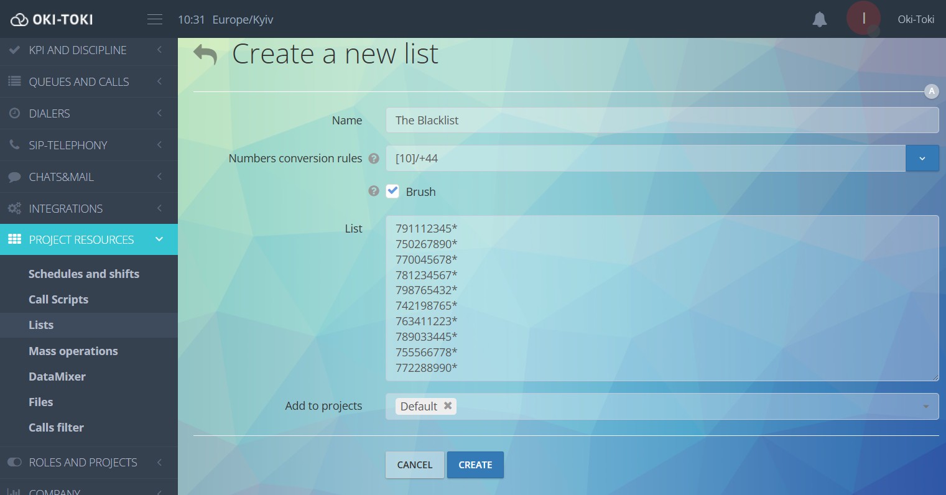Image resolution: width=946 pixels, height=495 pixels.
Task: Select Mass operations in the sidebar
Action: click(73, 351)
